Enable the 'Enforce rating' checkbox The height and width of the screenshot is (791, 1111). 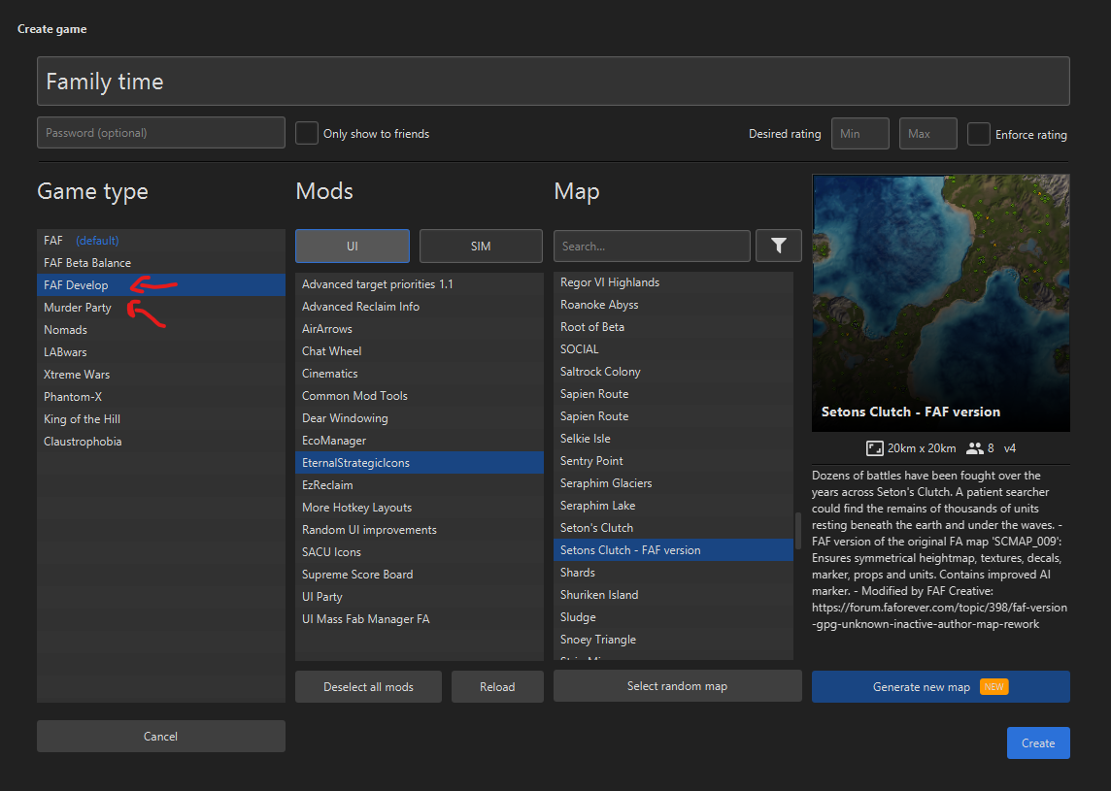pyautogui.click(x=978, y=134)
